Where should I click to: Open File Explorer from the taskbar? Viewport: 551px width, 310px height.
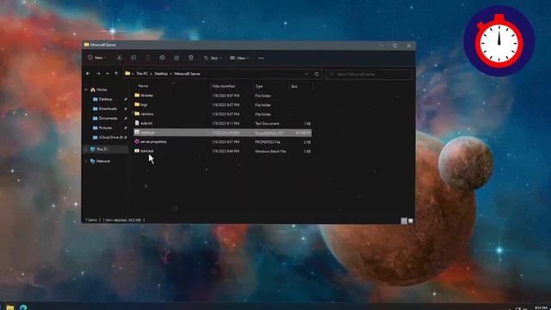(x=10, y=307)
